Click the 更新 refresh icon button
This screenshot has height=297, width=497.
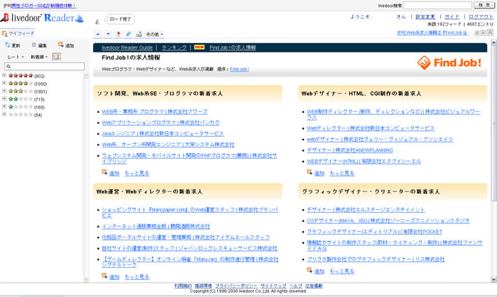click(x=13, y=45)
